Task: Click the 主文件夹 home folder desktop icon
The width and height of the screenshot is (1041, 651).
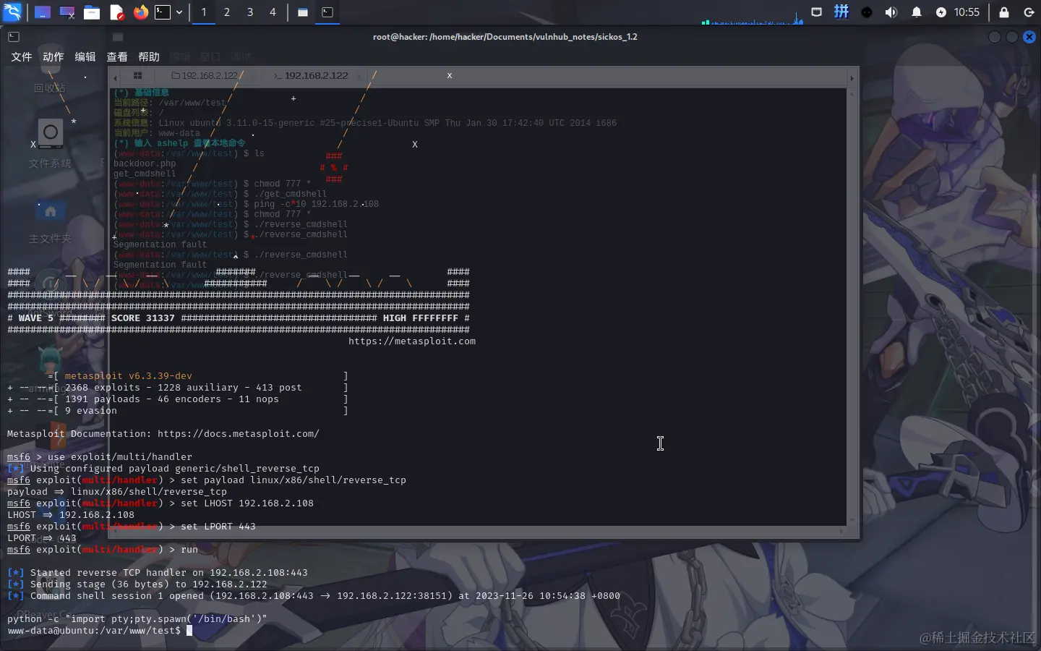Action: (50, 221)
